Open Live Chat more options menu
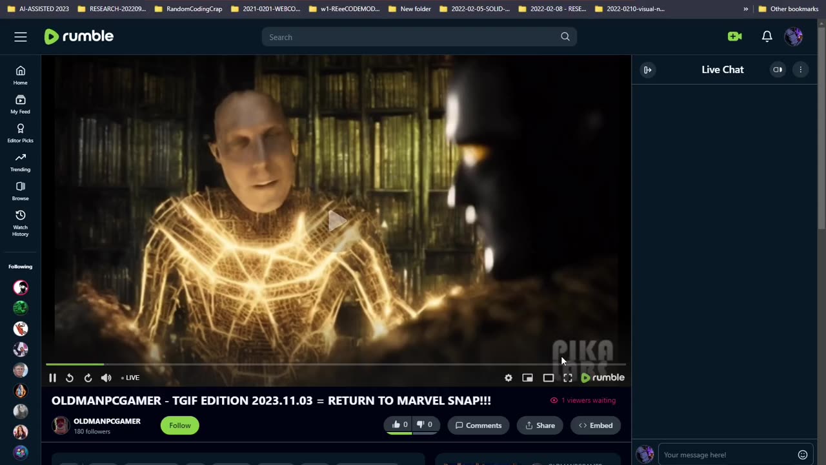This screenshot has width=826, height=465. [800, 70]
